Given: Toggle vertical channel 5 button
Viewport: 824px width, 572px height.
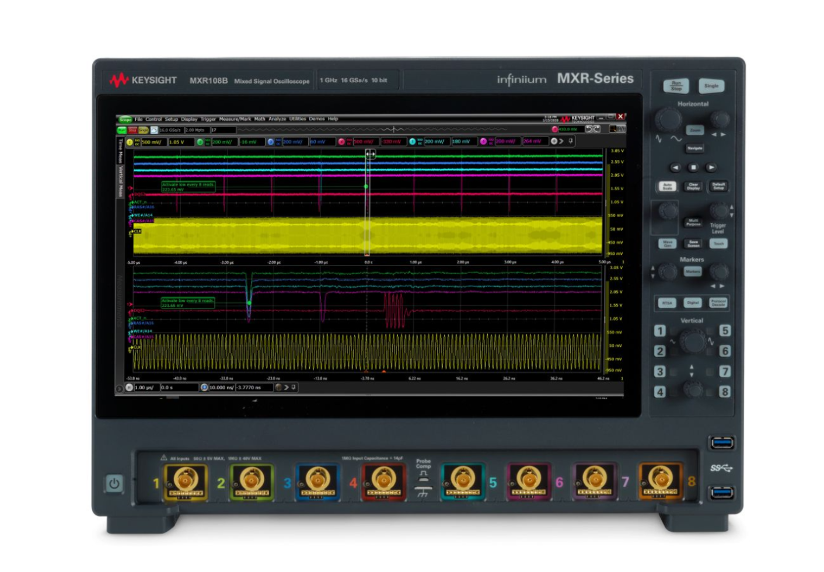Looking at the screenshot, I should tap(725, 331).
